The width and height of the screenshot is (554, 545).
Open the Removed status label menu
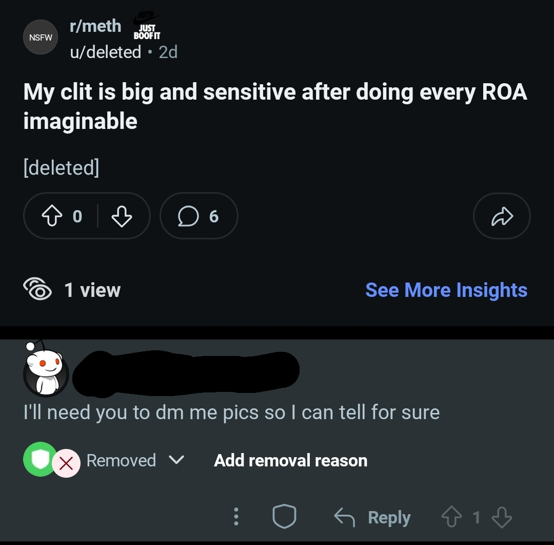121,460
